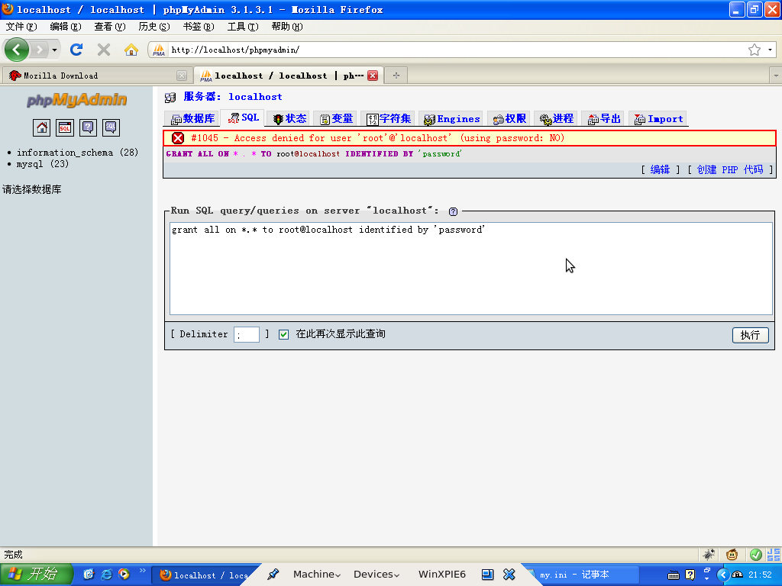Click the localhost server link
Image resolution: width=782 pixels, height=586 pixels.
pyautogui.click(x=255, y=97)
